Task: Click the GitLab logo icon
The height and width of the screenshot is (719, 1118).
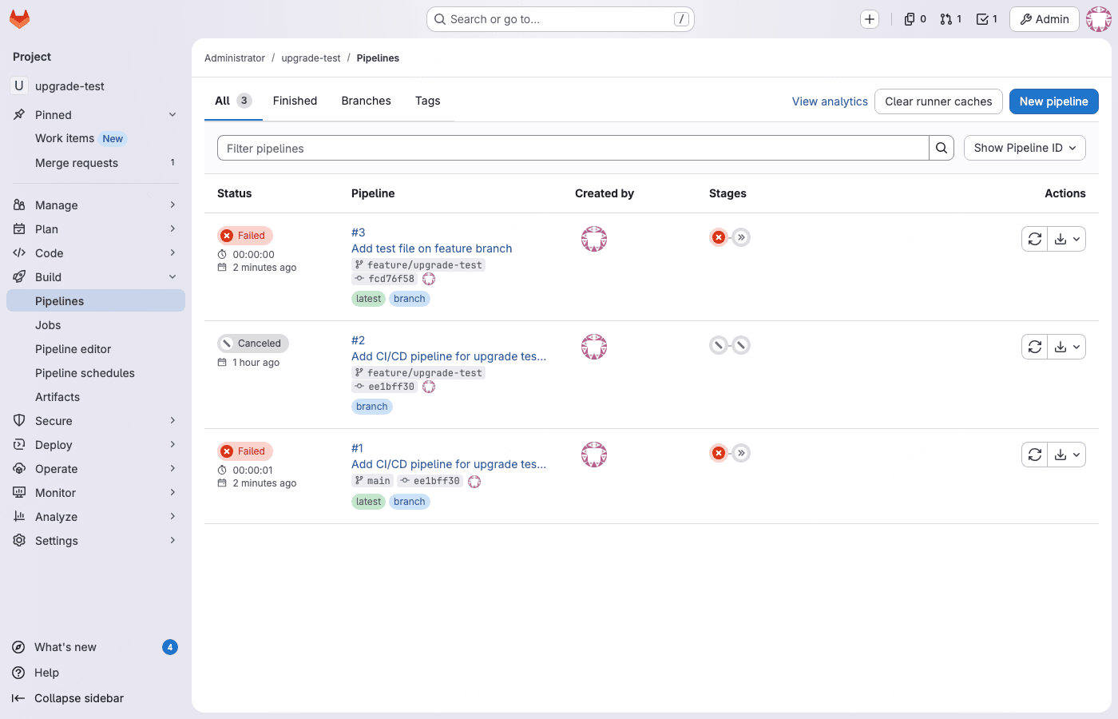Action: [19, 19]
